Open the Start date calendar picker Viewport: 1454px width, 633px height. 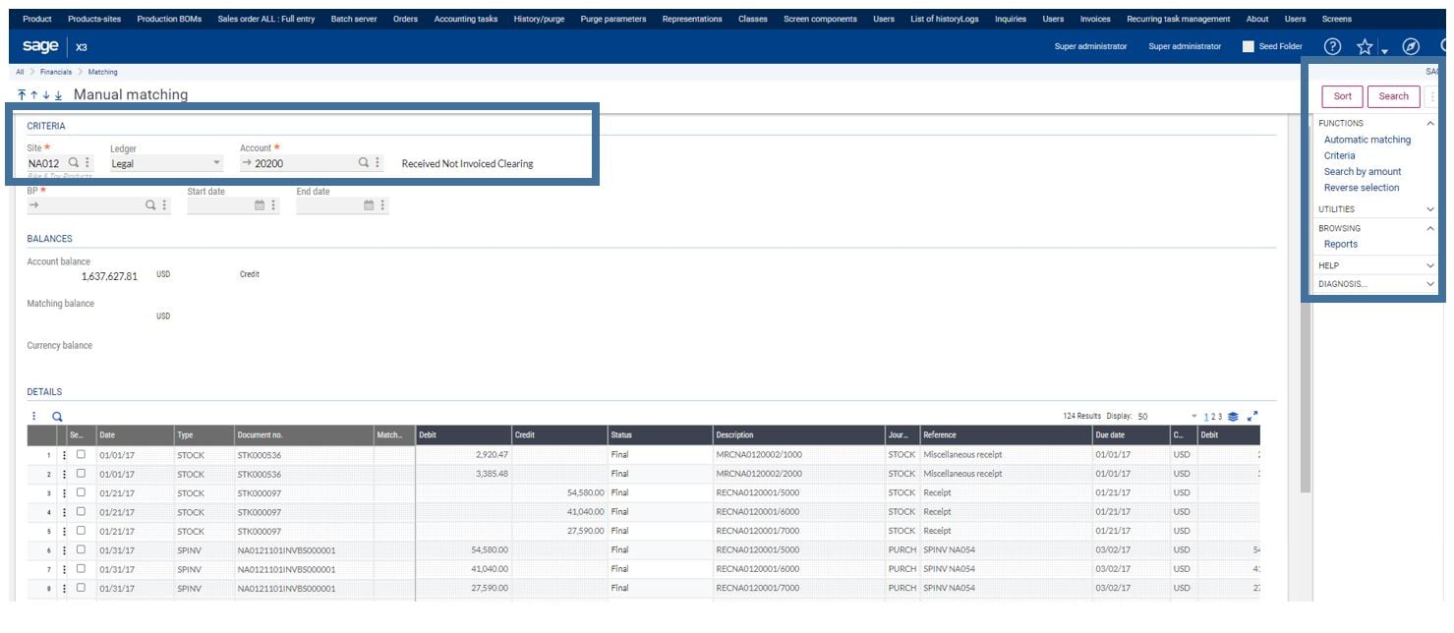pos(260,205)
